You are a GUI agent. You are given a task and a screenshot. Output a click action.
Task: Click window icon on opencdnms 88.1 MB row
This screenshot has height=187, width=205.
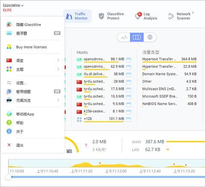pos(129,60)
